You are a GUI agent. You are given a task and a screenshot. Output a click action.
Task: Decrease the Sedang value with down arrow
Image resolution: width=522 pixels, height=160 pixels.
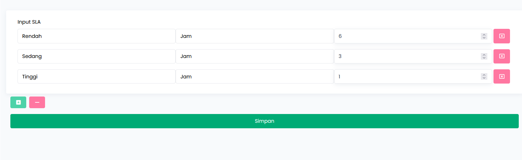pos(484,58)
